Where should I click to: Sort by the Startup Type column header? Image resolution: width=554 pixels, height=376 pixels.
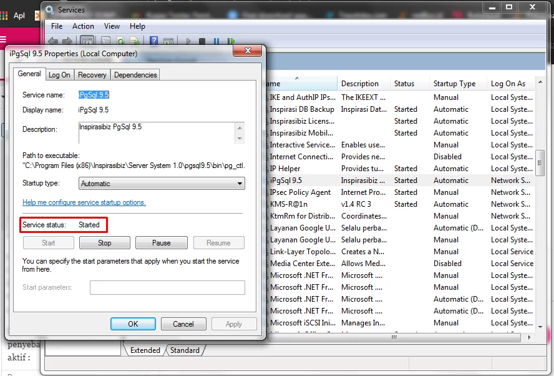point(458,84)
